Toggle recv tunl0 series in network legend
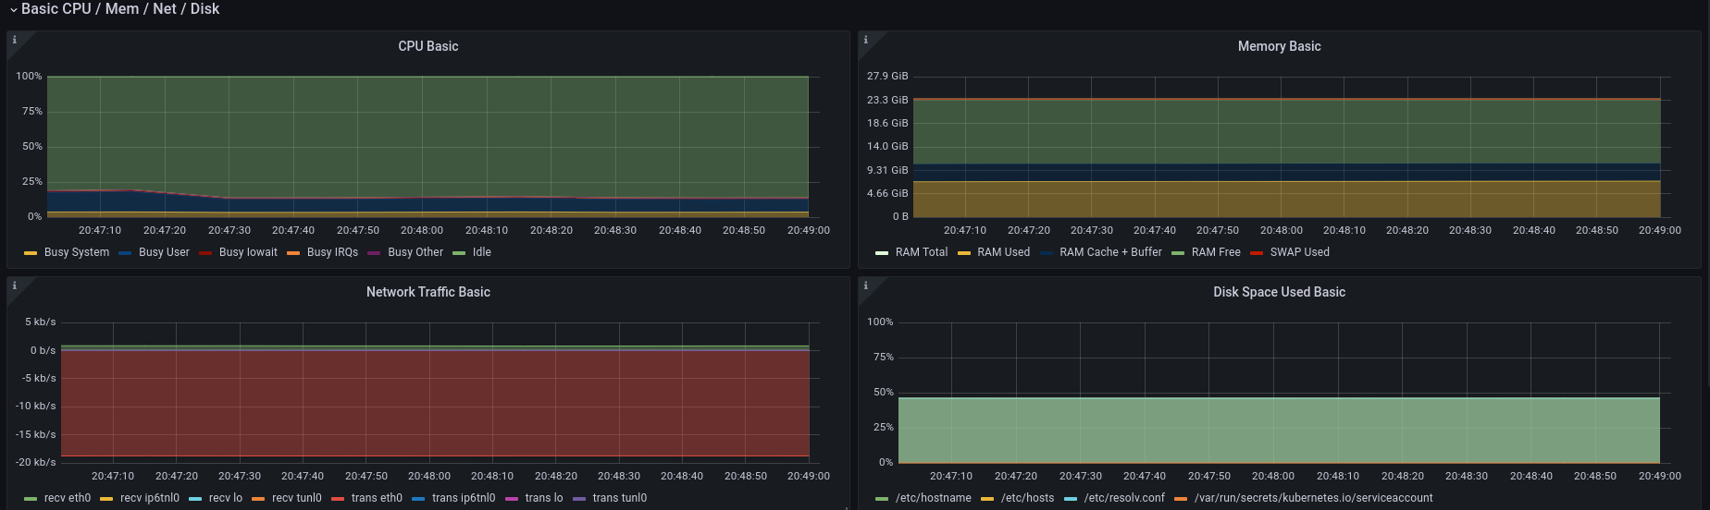Viewport: 1710px width, 510px height. [x=296, y=498]
